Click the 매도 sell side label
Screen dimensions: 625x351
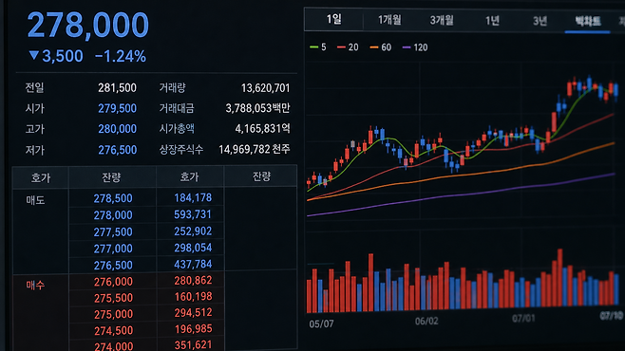point(35,200)
